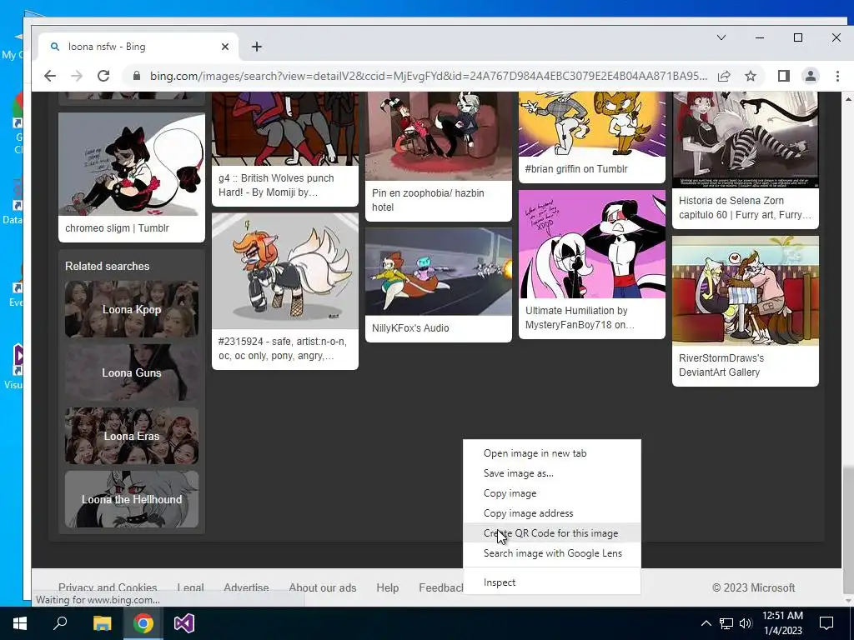Screen dimensions: 854x640
Task: Select 'Inspect' from context menu
Action: (x=552, y=582)
